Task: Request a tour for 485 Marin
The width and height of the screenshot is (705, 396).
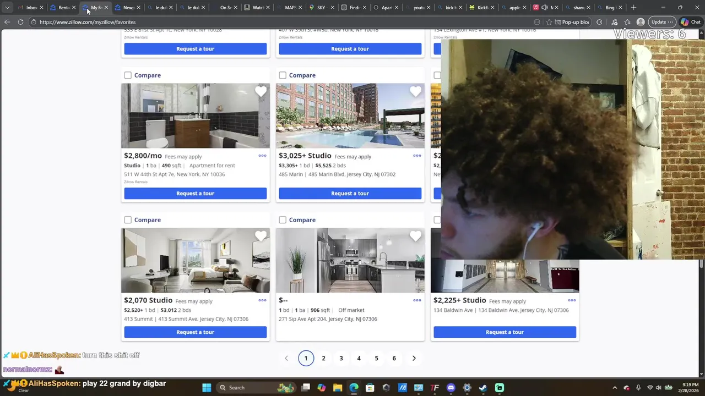Action: tap(350, 193)
